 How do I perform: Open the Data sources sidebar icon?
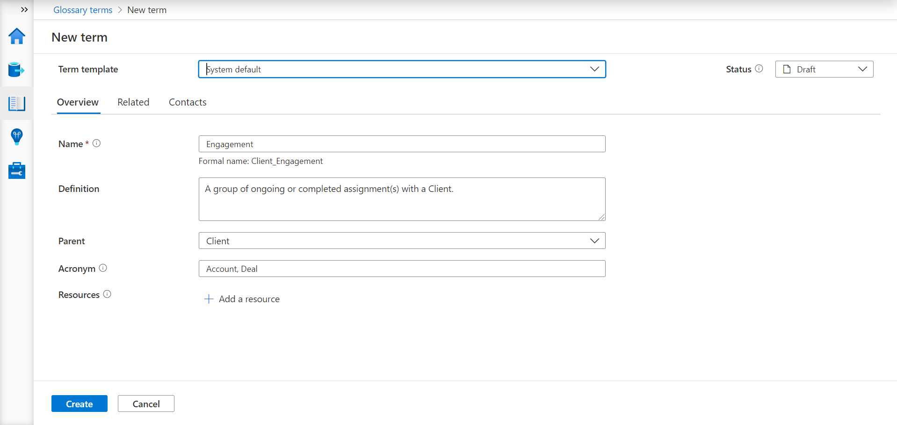17,70
